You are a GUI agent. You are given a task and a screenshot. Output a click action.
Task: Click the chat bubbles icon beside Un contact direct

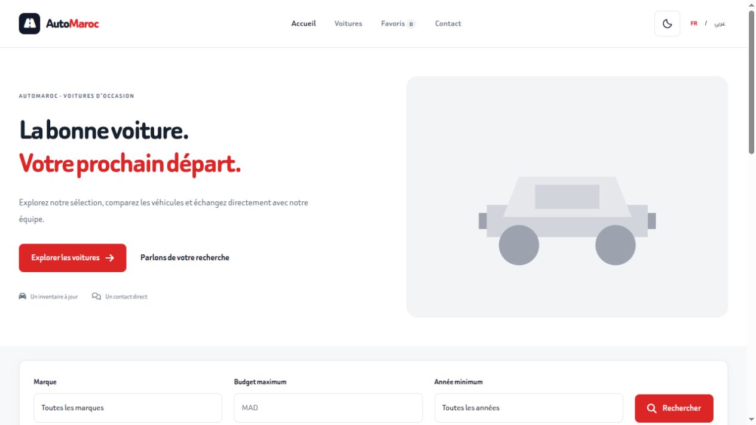pos(96,296)
